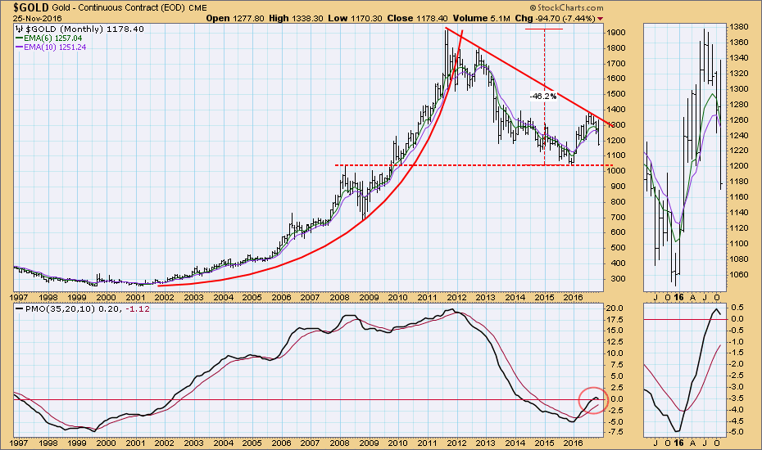This screenshot has height=450, width=762.
Task: Click the -3.5 label on zoomed PMO panel
Action: (x=737, y=398)
